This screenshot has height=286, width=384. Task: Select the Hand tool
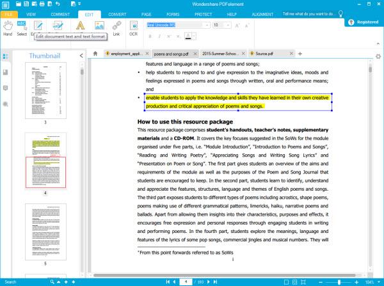8,28
